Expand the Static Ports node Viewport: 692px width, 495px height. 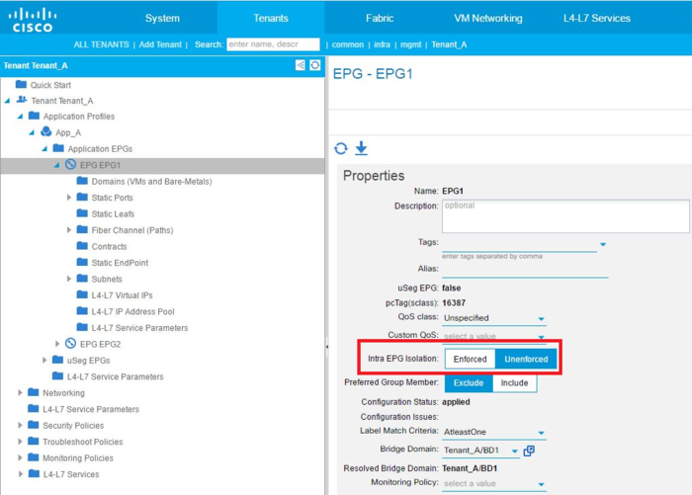(69, 198)
